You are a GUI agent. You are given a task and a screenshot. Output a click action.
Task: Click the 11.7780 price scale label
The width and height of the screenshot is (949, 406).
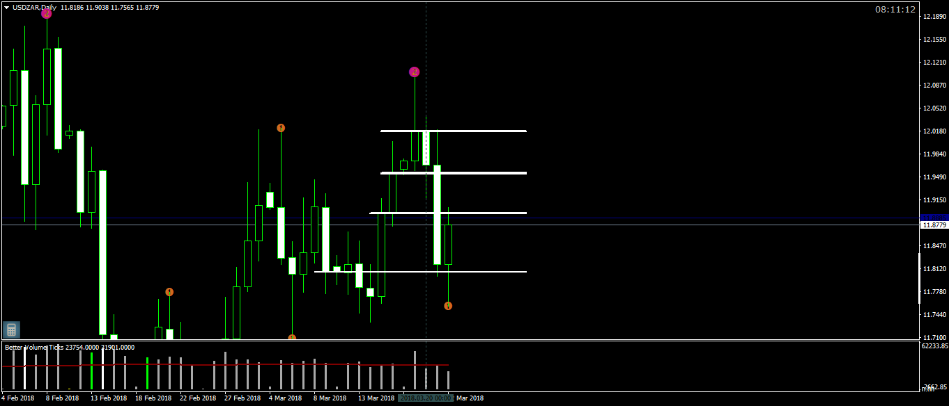point(934,292)
